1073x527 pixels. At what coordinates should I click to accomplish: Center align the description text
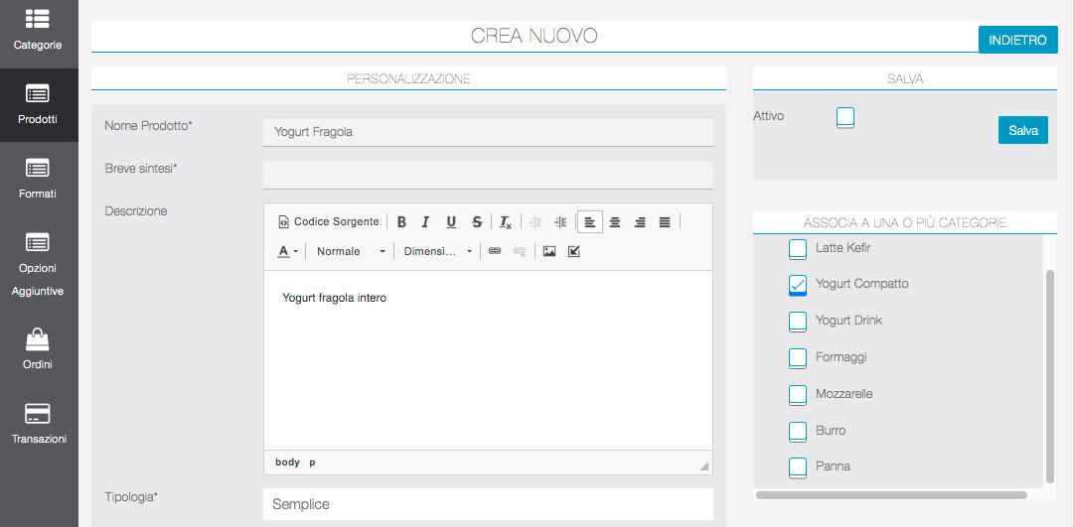615,222
